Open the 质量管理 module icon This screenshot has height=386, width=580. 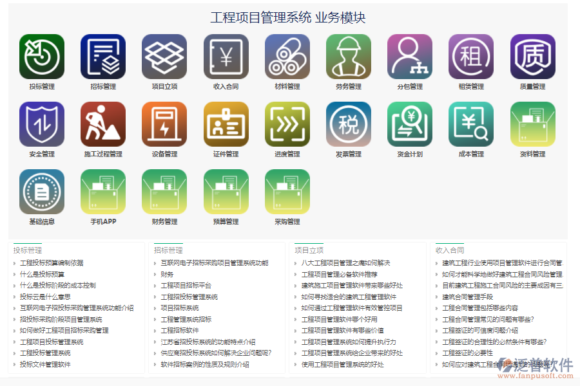tap(532, 58)
